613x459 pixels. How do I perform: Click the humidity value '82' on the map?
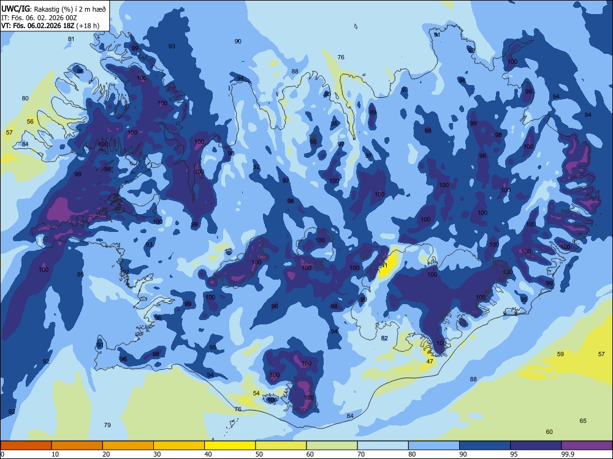(x=384, y=338)
